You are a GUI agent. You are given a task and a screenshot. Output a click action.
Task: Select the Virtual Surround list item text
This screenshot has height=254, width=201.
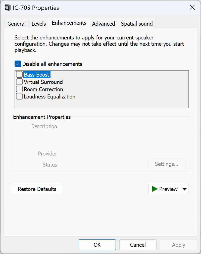(x=43, y=82)
